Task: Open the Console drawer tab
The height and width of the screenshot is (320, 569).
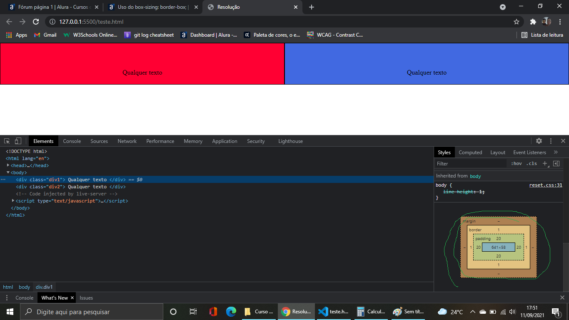Action: [x=24, y=297]
